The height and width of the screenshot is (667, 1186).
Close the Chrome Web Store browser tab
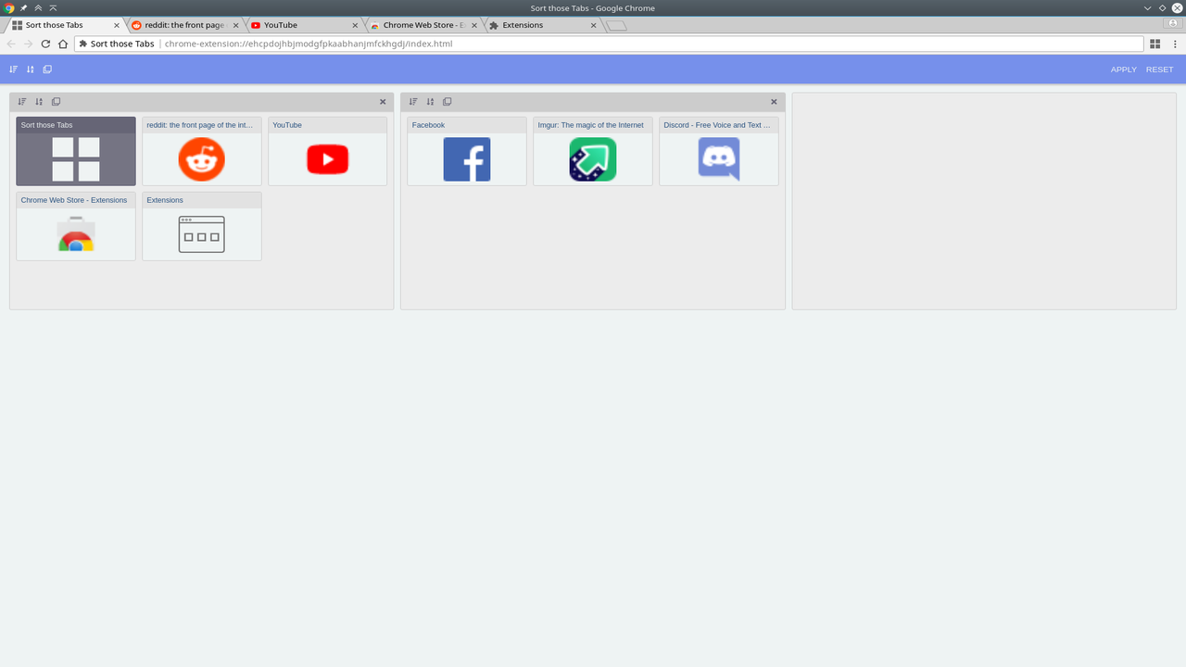[474, 25]
